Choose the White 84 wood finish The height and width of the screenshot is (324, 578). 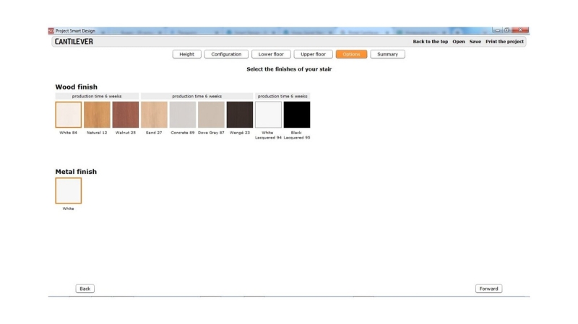click(69, 115)
